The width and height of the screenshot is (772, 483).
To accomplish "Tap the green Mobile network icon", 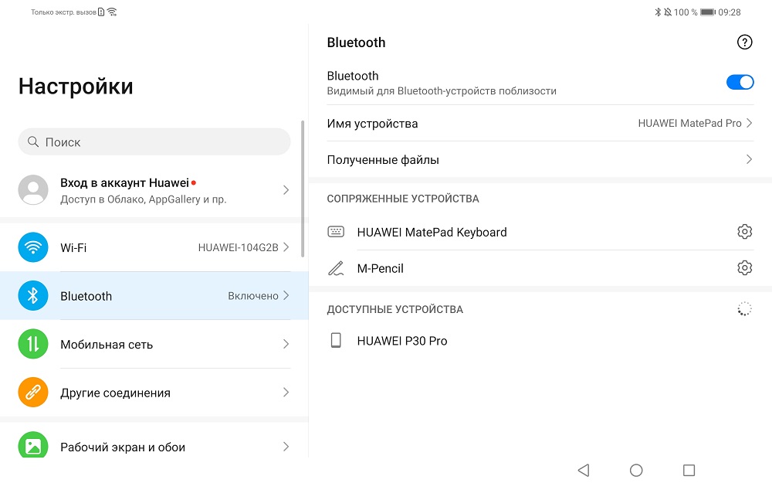I will 33,344.
